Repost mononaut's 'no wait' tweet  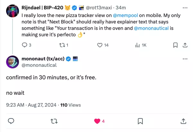[54, 121]
